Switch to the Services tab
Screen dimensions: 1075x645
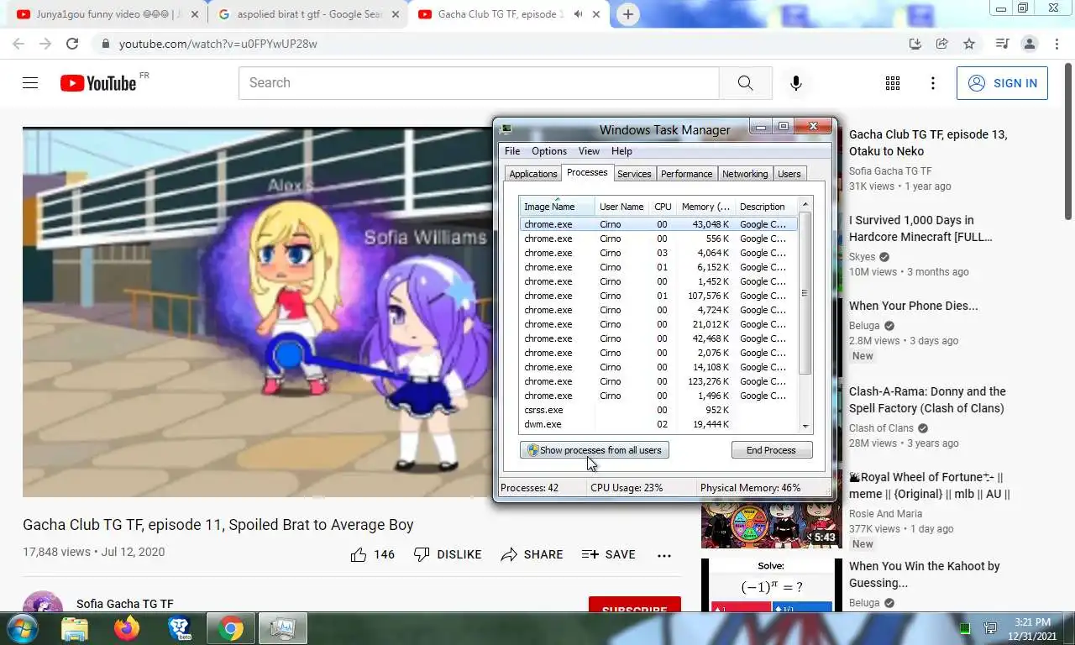(634, 174)
